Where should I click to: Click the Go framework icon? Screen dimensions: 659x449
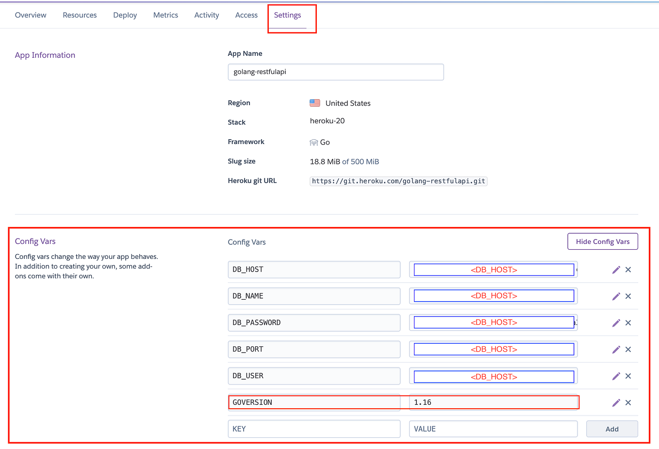[x=313, y=142]
